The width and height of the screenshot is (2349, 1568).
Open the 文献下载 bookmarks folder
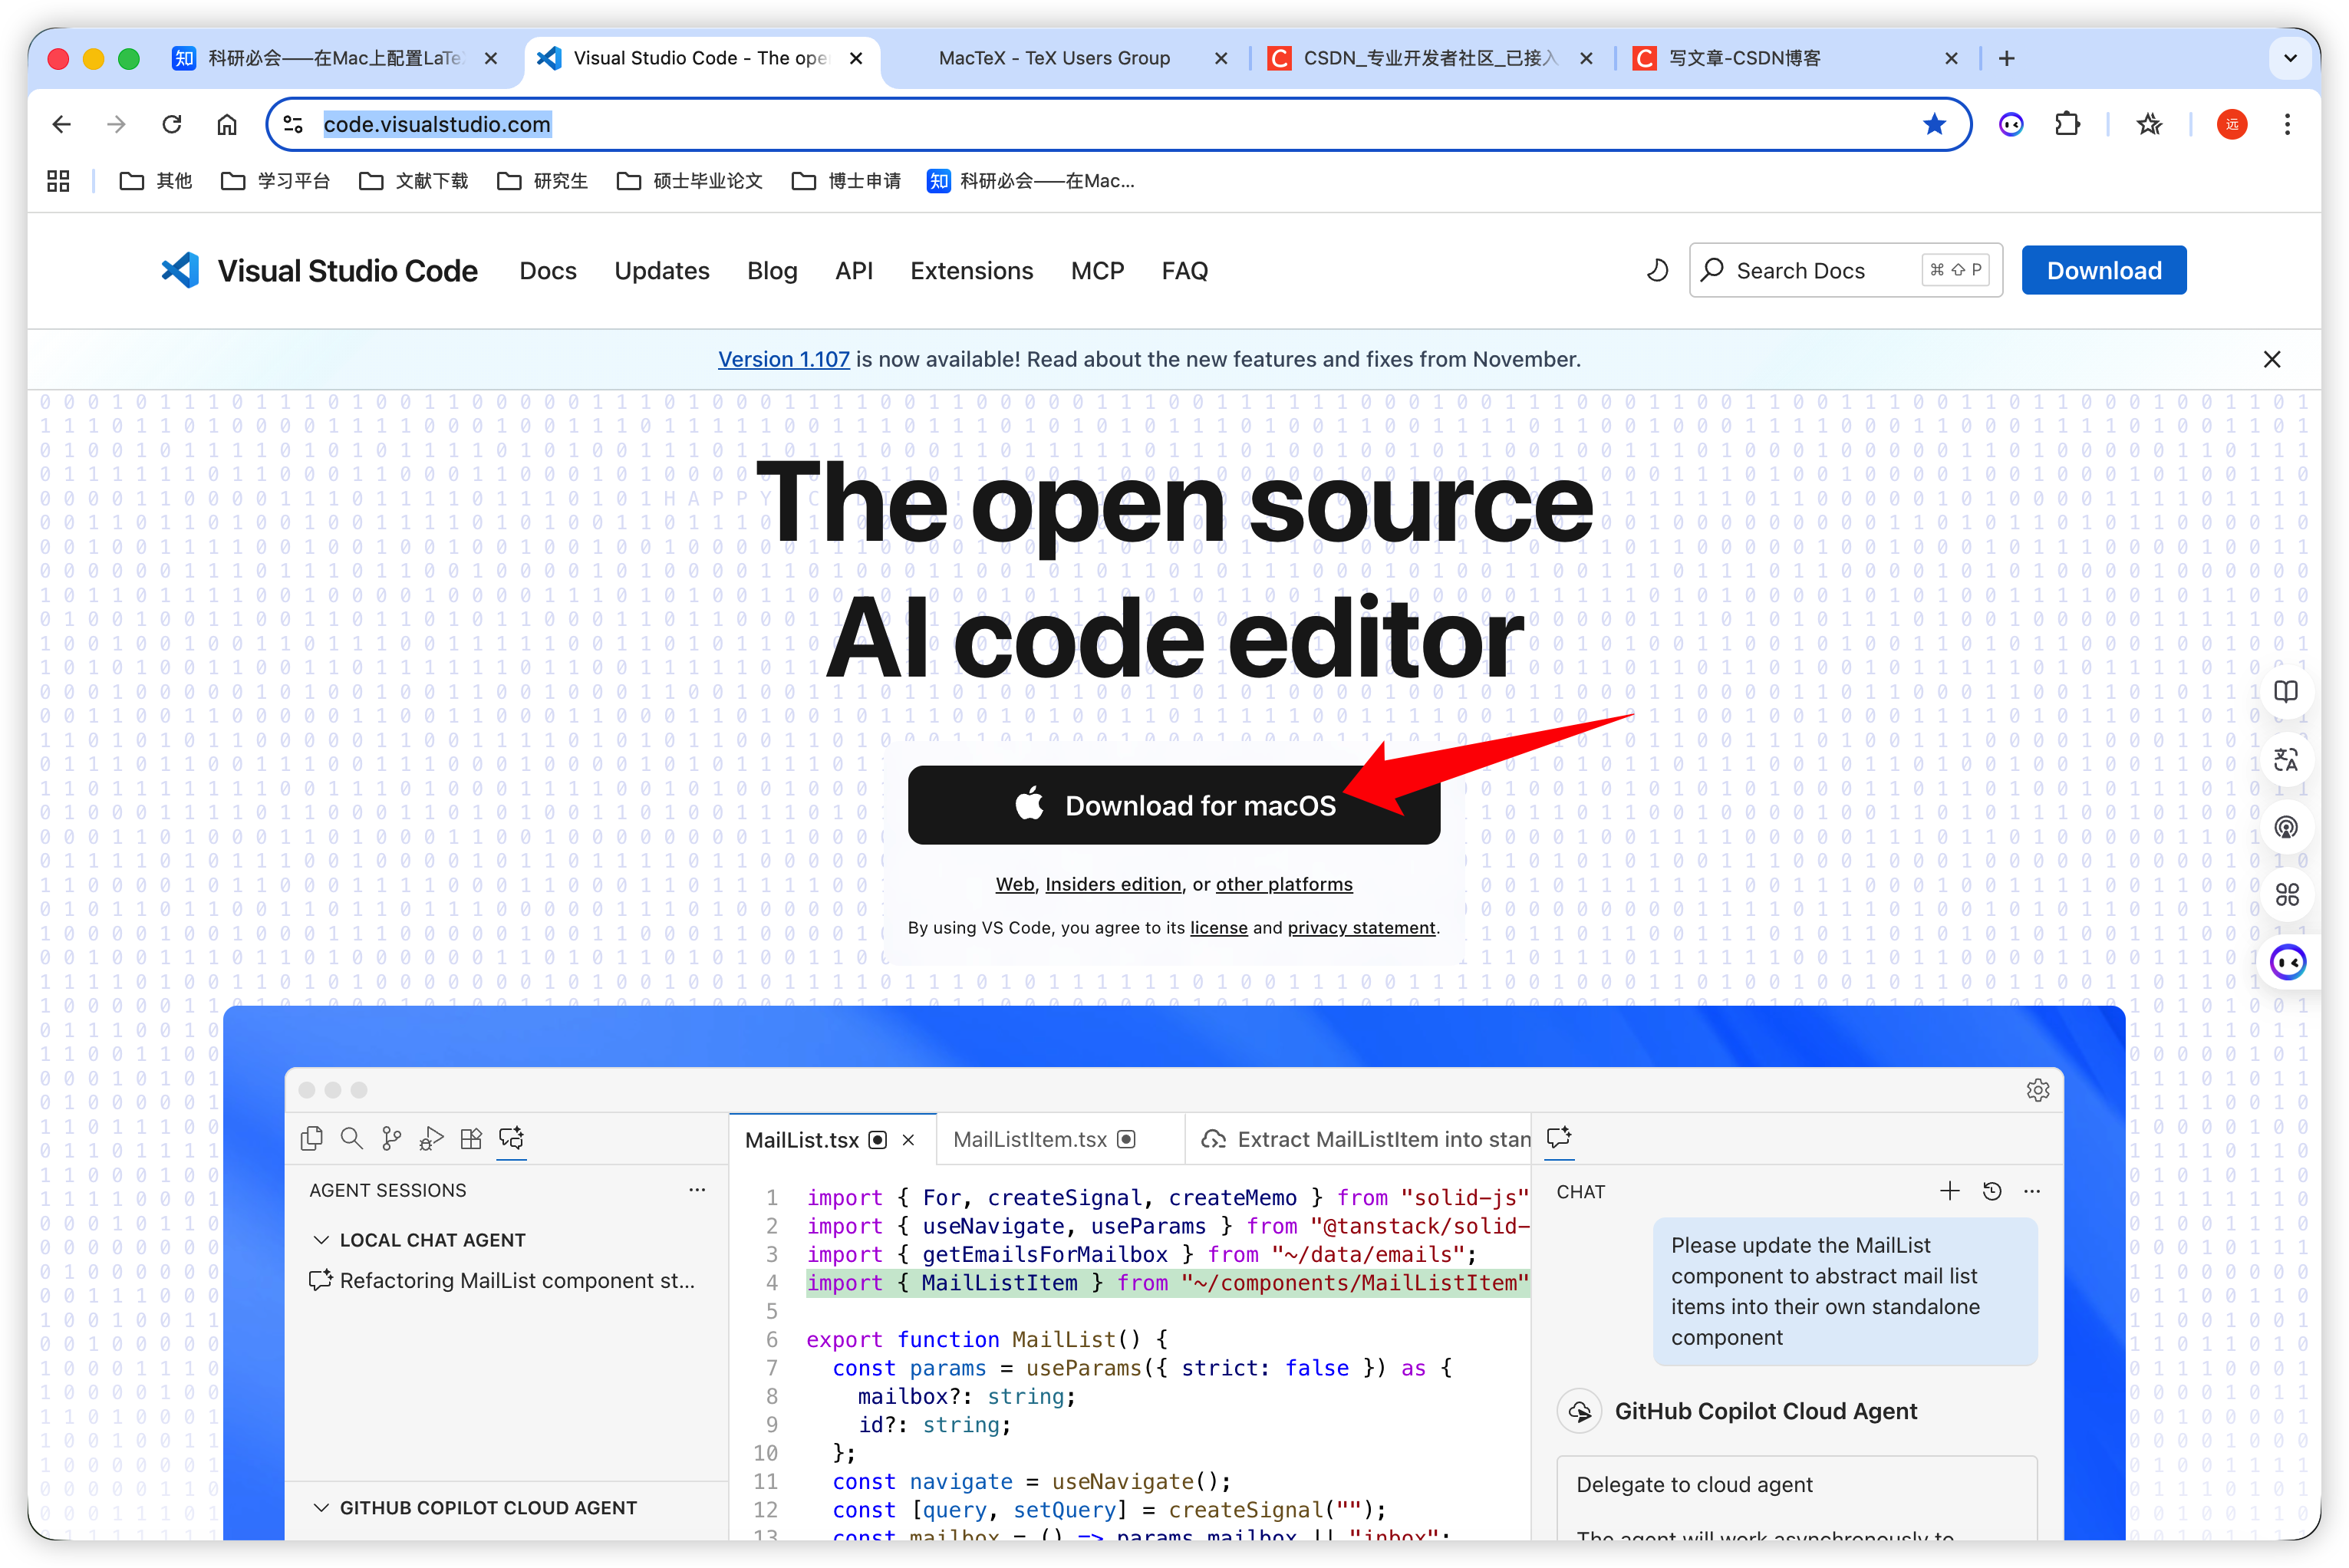coord(413,181)
